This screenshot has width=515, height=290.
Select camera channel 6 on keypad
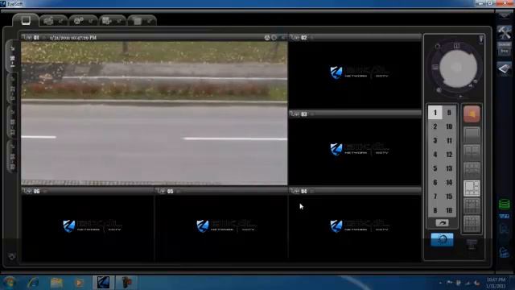435,183
